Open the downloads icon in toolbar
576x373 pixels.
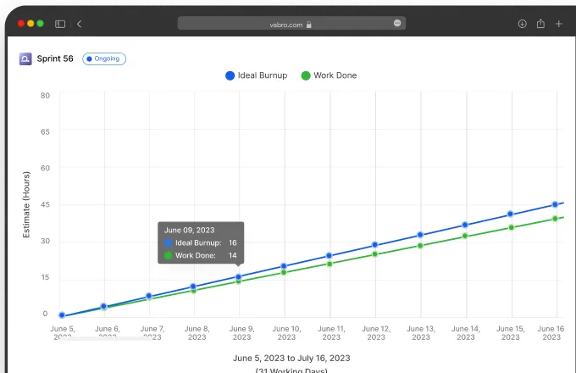click(x=522, y=24)
